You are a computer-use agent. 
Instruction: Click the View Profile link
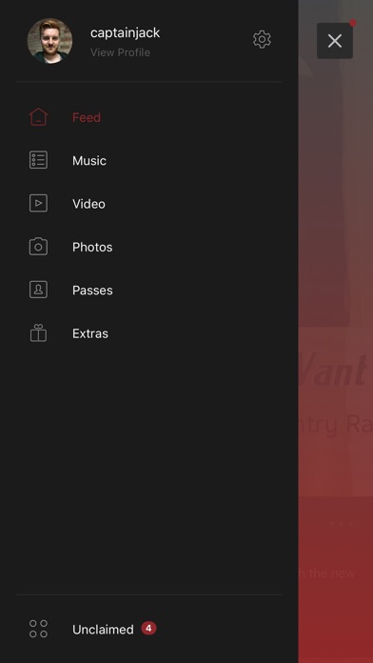coord(121,52)
